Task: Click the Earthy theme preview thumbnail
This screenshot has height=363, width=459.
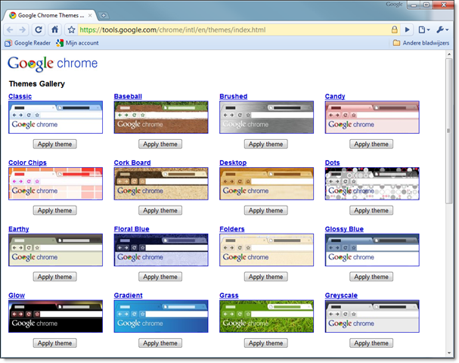Action: [56, 250]
